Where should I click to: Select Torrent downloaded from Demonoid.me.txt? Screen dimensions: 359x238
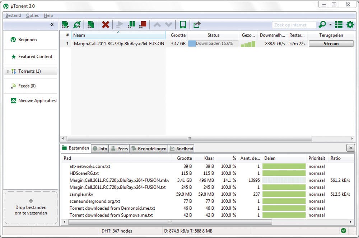pos(112,208)
